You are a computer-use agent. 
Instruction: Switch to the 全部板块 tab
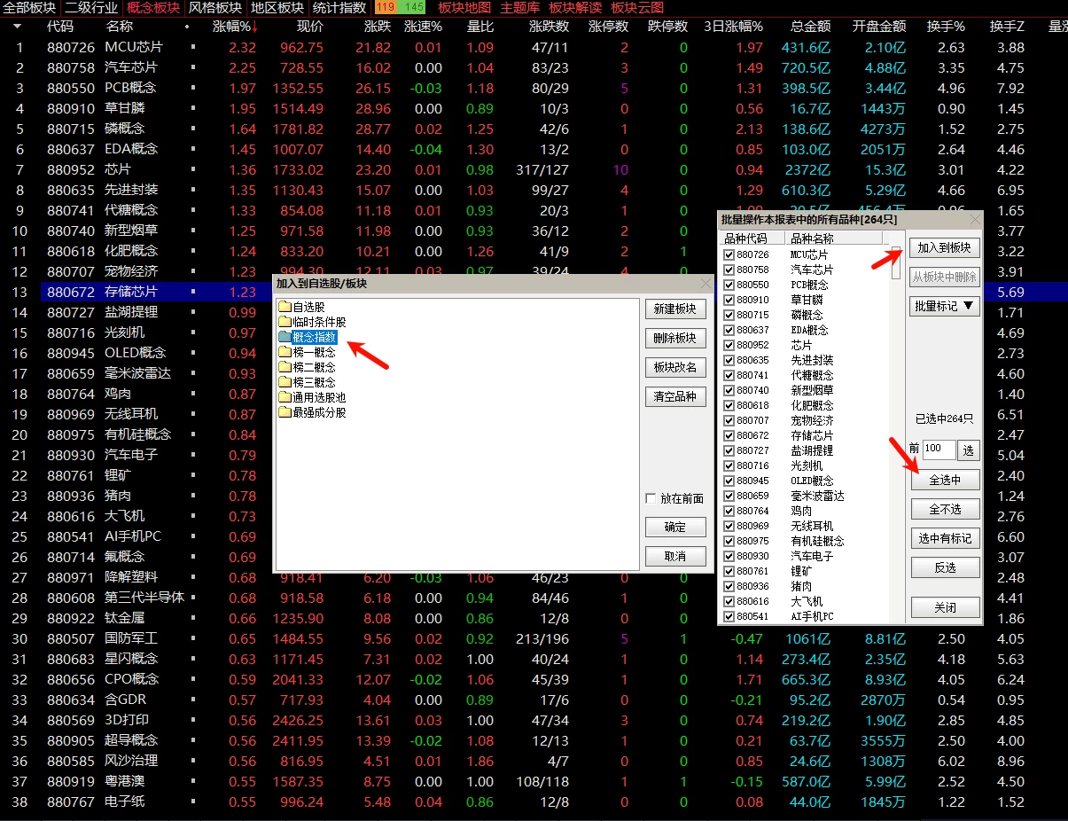pos(29,8)
